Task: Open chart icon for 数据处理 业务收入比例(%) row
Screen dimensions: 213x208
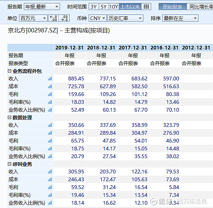Action: [50, 156]
